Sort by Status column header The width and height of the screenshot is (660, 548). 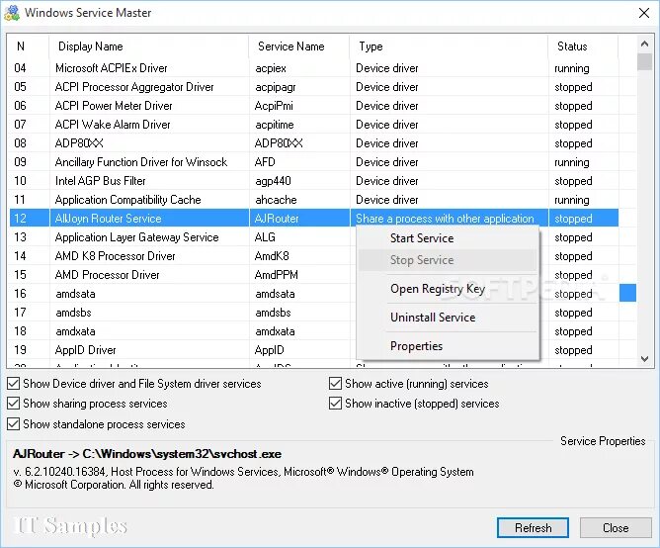[x=583, y=46]
